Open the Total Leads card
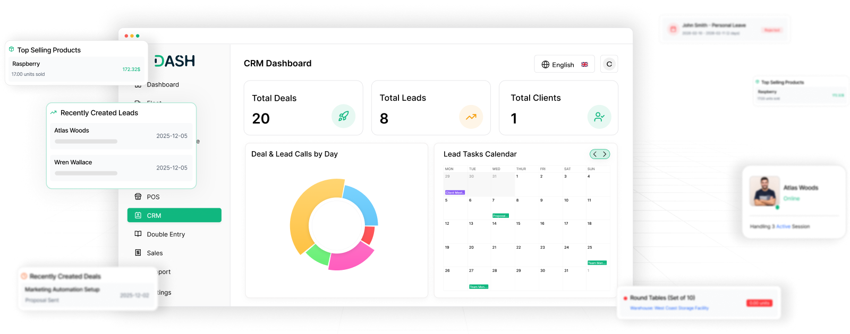Viewport: 850px width, 334px height. (431, 108)
